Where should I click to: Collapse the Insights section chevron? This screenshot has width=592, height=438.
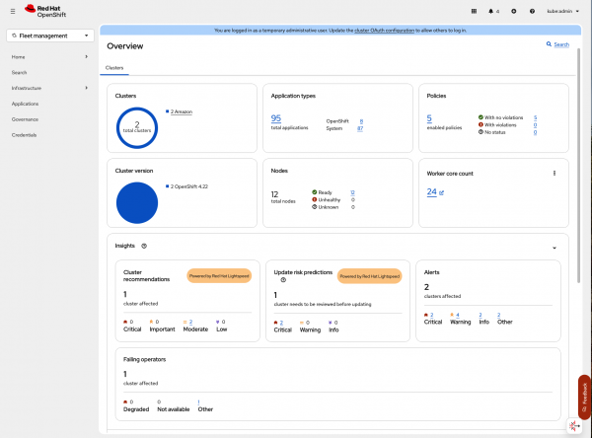point(555,248)
